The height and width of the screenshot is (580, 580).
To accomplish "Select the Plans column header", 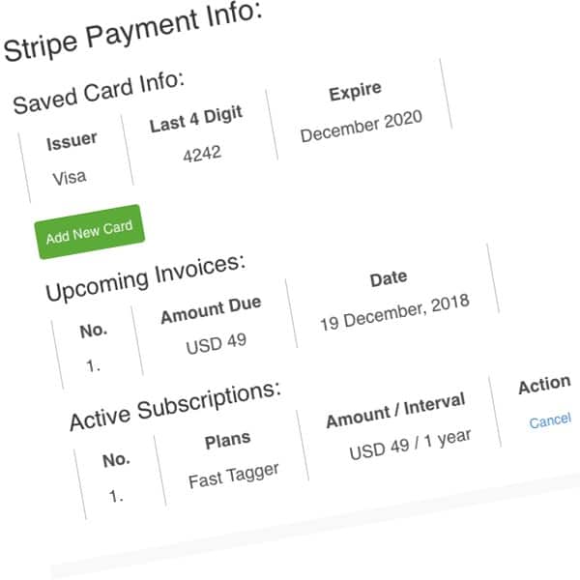I will (227, 440).
